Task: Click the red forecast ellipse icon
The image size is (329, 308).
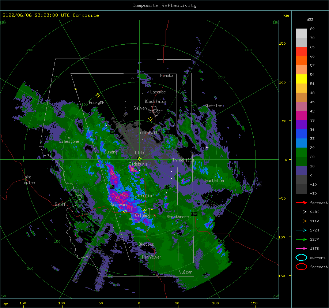Action: point(301,267)
